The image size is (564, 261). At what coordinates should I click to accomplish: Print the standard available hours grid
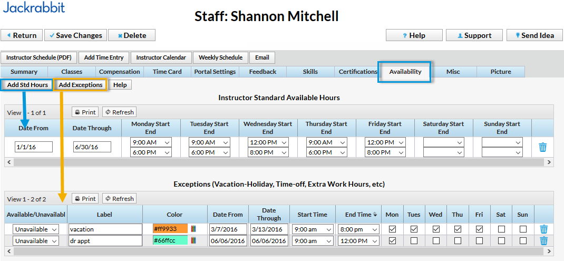pyautogui.click(x=85, y=112)
